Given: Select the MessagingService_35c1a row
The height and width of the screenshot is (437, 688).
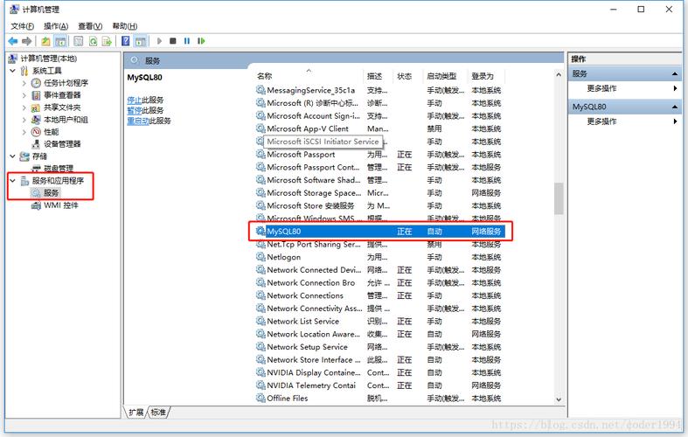Looking at the screenshot, I should (380, 90).
